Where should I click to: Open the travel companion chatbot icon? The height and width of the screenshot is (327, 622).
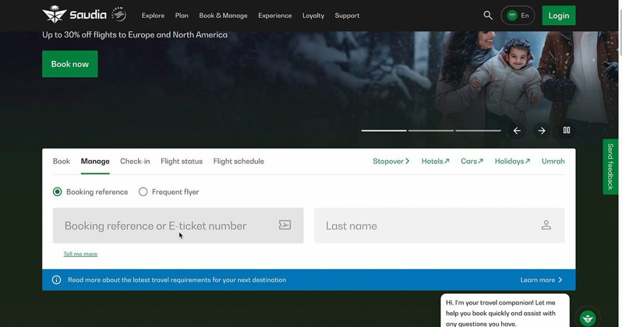click(587, 318)
